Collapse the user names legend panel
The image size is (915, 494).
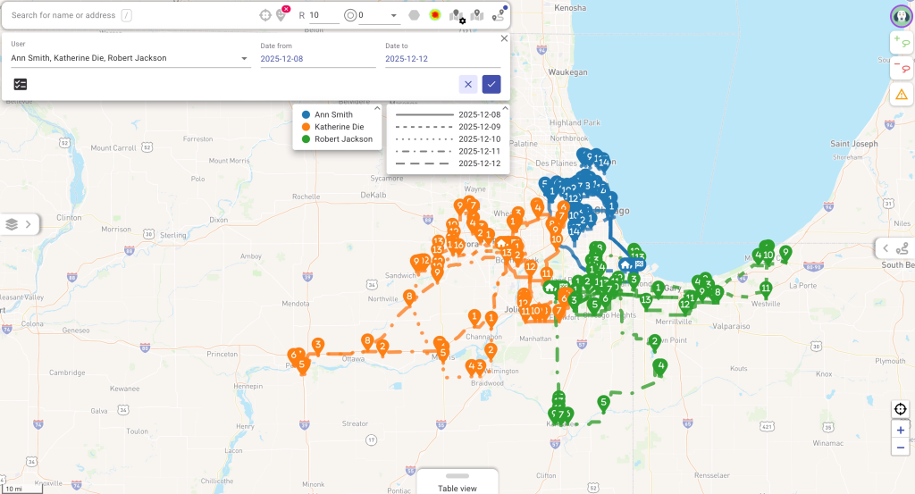click(378, 108)
